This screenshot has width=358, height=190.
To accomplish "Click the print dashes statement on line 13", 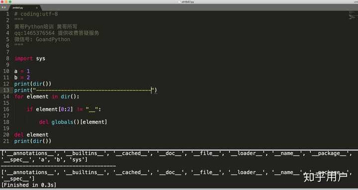I will coord(86,90).
